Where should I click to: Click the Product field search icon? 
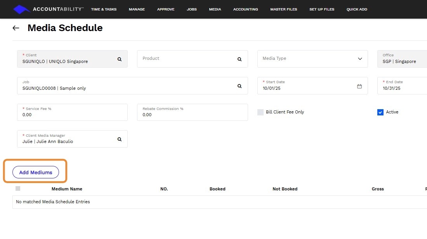pos(240,59)
